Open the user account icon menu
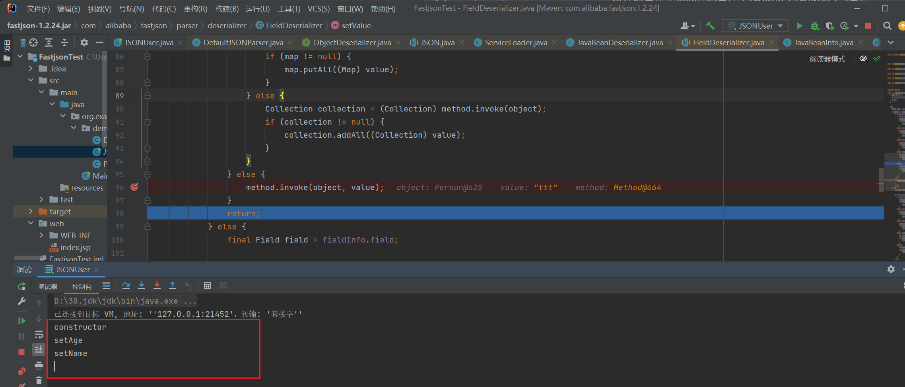Screen dimensions: 905x387 (x=687, y=26)
